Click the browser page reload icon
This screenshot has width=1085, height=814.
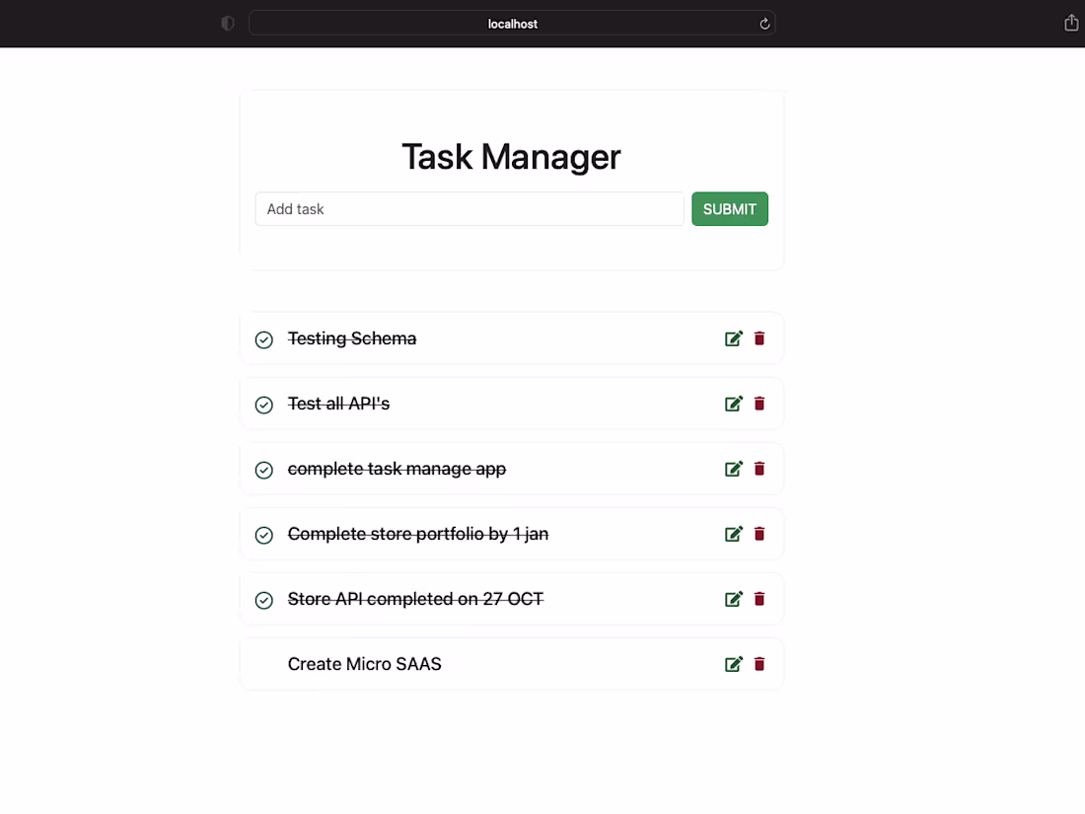tap(764, 23)
